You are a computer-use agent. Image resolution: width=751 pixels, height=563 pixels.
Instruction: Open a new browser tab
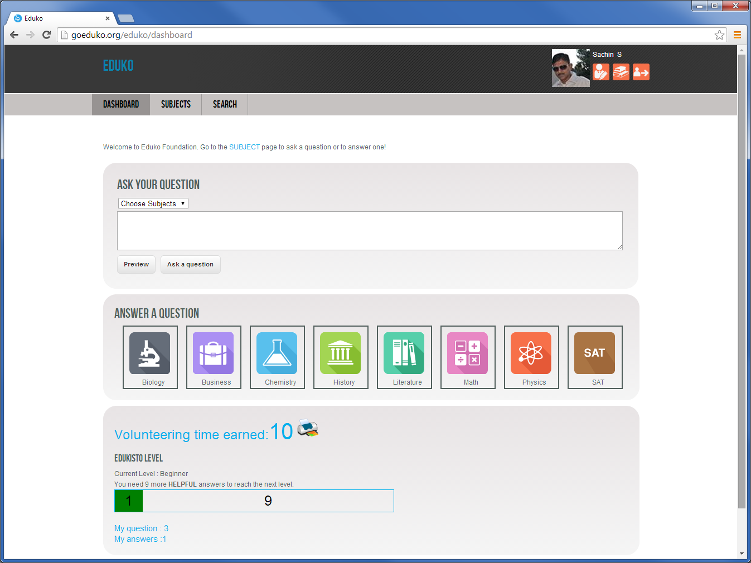coord(126,18)
